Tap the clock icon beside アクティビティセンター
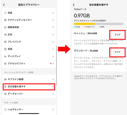This screenshot has height=115, width=127. [5, 20]
